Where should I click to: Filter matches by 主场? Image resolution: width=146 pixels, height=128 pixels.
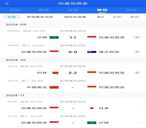117,17
